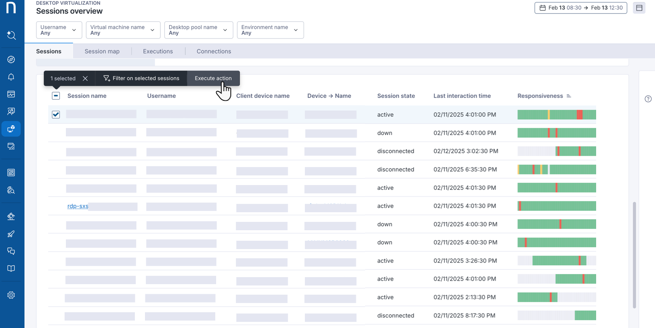This screenshot has height=328, width=655.
Task: Open the chat bubbles engagement icon
Action: pyautogui.click(x=12, y=251)
